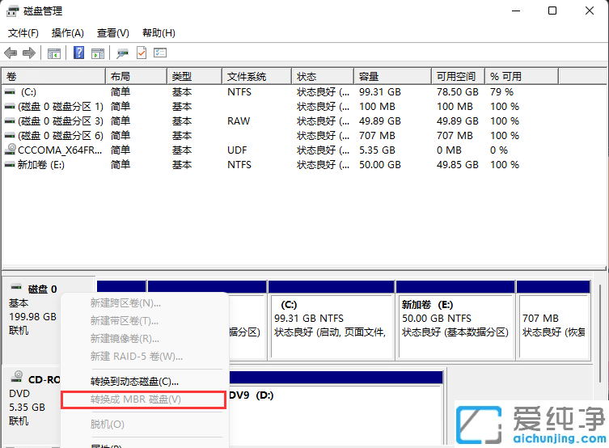
Task: Open the 文件(F) menu
Action: pyautogui.click(x=23, y=33)
